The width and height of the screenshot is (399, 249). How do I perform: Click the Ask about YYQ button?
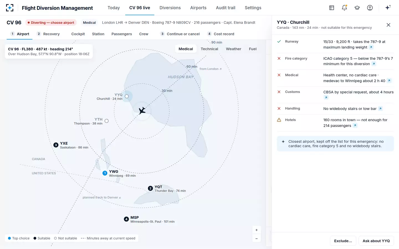click(x=376, y=241)
